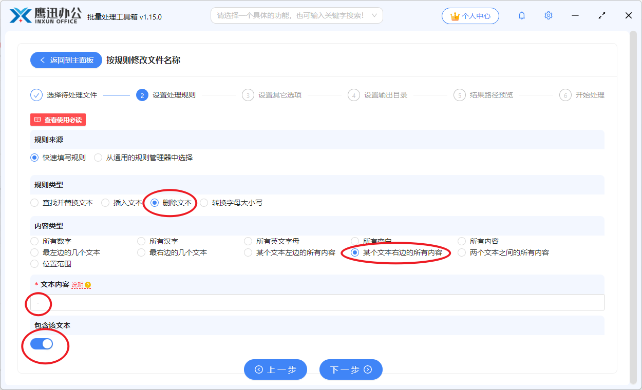The height and width of the screenshot is (390, 642).
Task: Click the completed checkmark on step 选择待处理文件
Action: [x=36, y=95]
